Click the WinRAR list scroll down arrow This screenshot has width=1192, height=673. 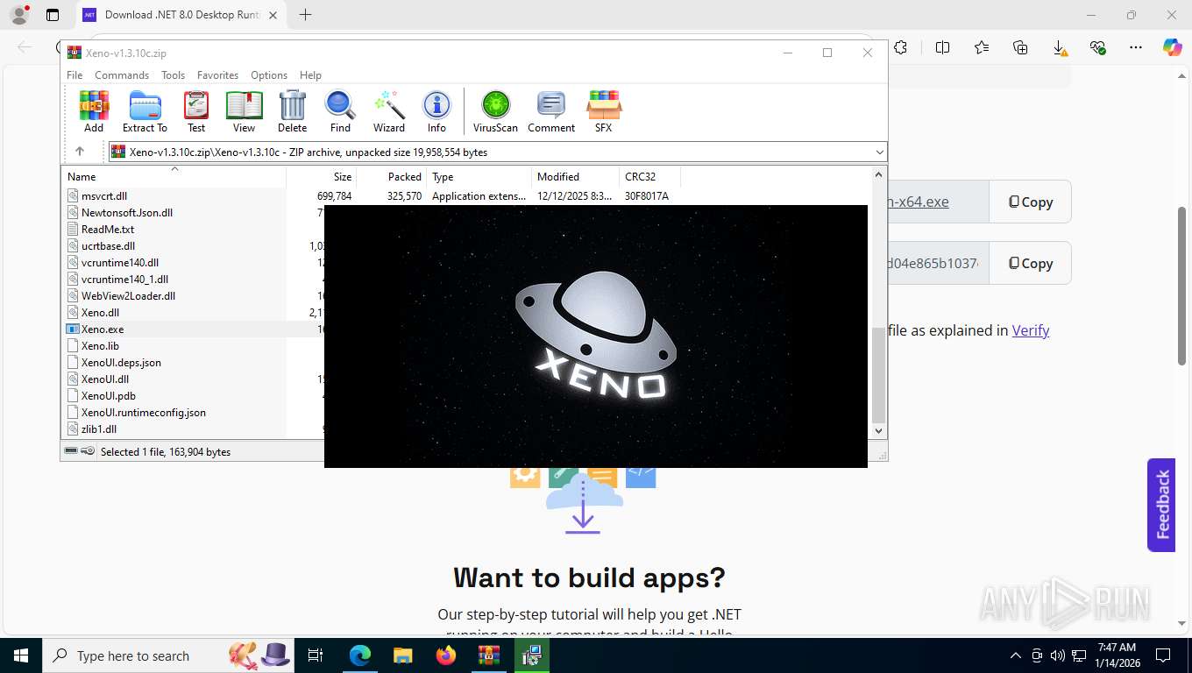point(879,431)
